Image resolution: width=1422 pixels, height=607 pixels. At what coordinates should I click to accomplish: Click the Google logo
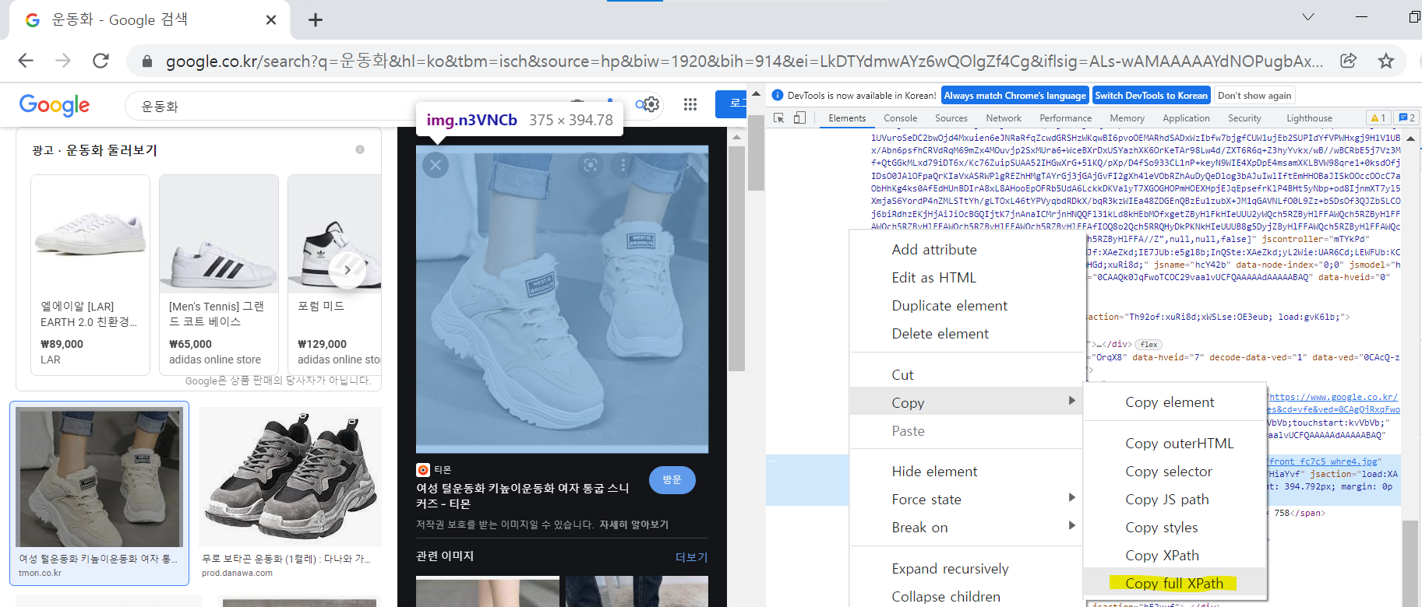55,105
